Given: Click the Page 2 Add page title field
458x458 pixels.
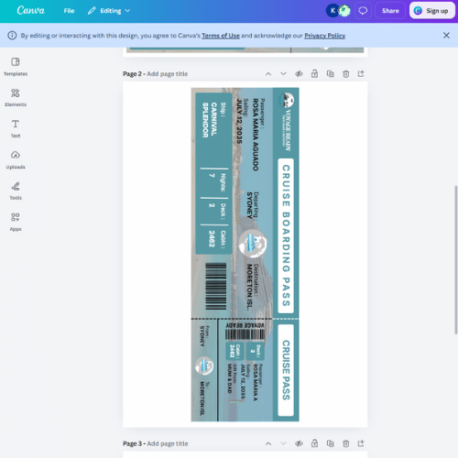Looking at the screenshot, I should coord(167,74).
